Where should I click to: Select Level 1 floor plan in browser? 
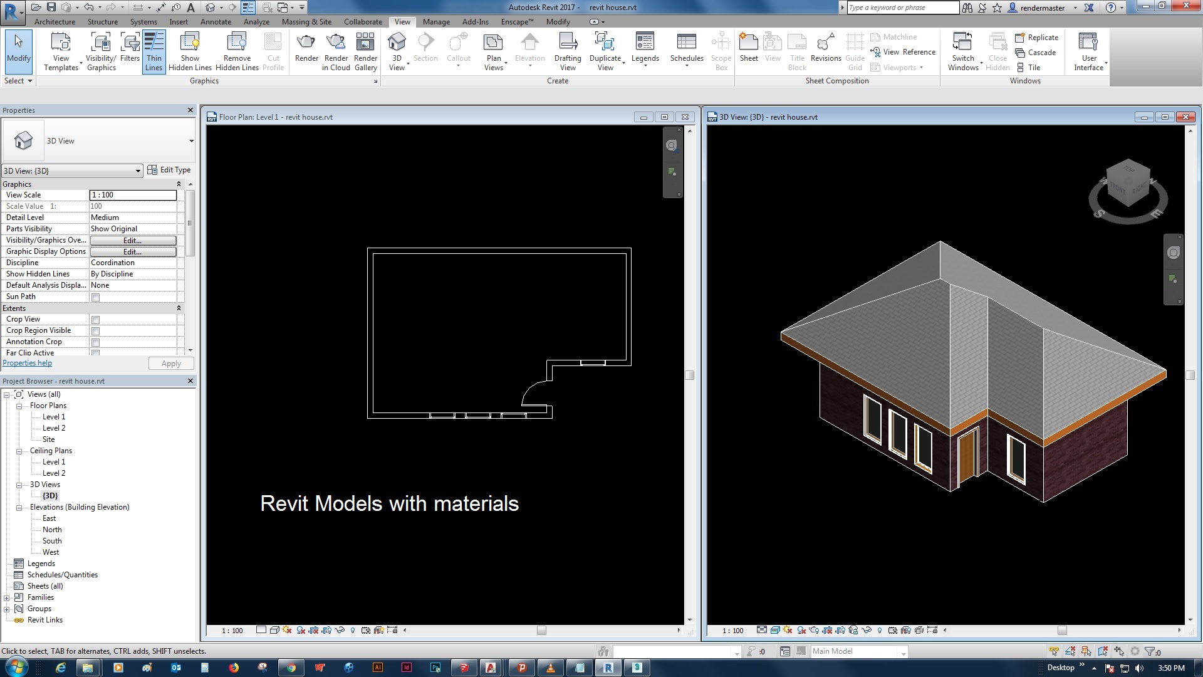[x=53, y=416]
